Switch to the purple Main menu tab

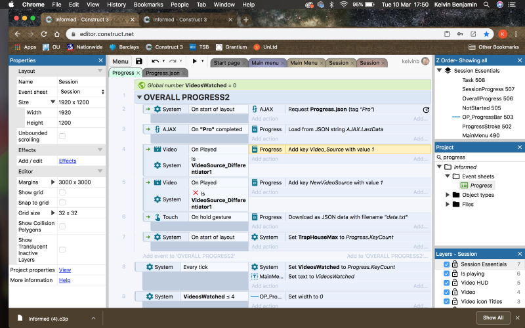tap(267, 63)
